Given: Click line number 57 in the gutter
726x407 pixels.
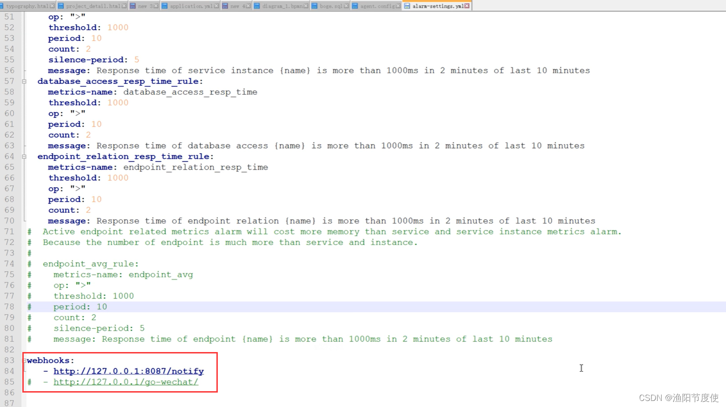Looking at the screenshot, I should click(x=9, y=81).
